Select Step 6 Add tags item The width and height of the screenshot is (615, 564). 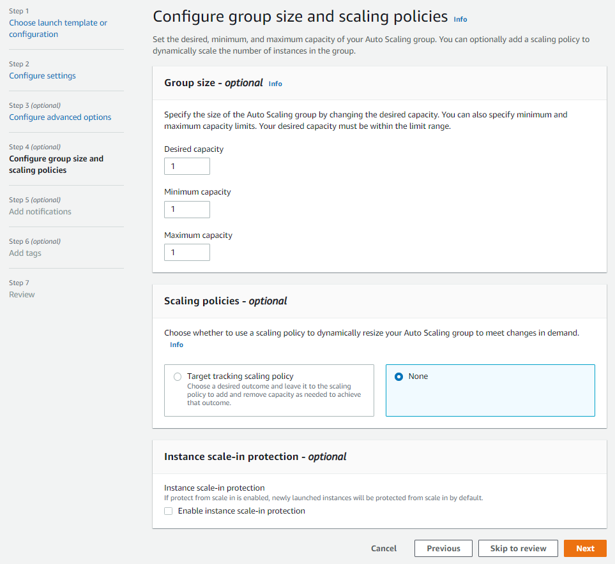point(25,253)
